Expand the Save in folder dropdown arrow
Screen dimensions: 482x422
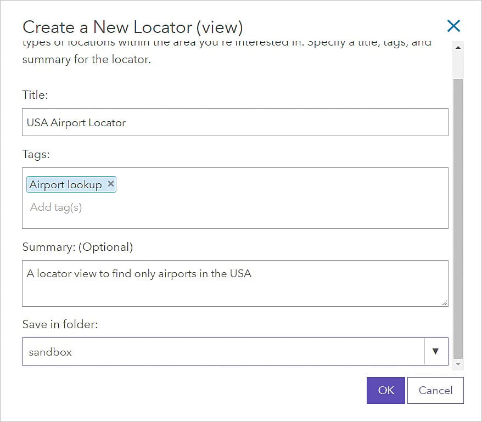[x=436, y=352]
